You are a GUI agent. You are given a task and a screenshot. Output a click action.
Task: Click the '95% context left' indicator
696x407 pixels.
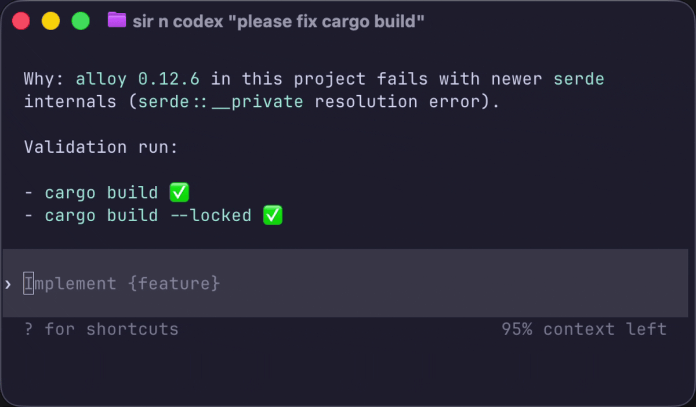click(x=584, y=329)
